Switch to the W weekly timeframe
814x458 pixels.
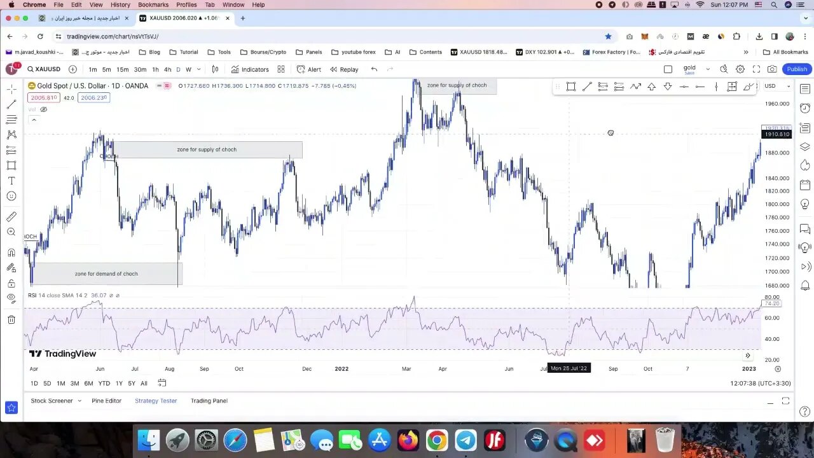click(188, 69)
